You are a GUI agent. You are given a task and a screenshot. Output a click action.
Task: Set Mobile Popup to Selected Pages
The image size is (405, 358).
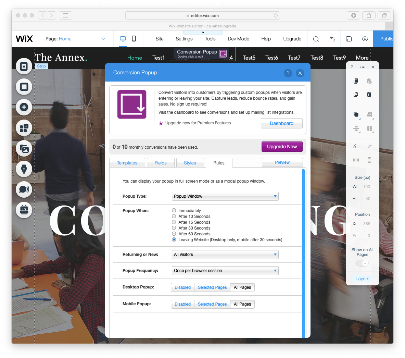pyautogui.click(x=212, y=304)
